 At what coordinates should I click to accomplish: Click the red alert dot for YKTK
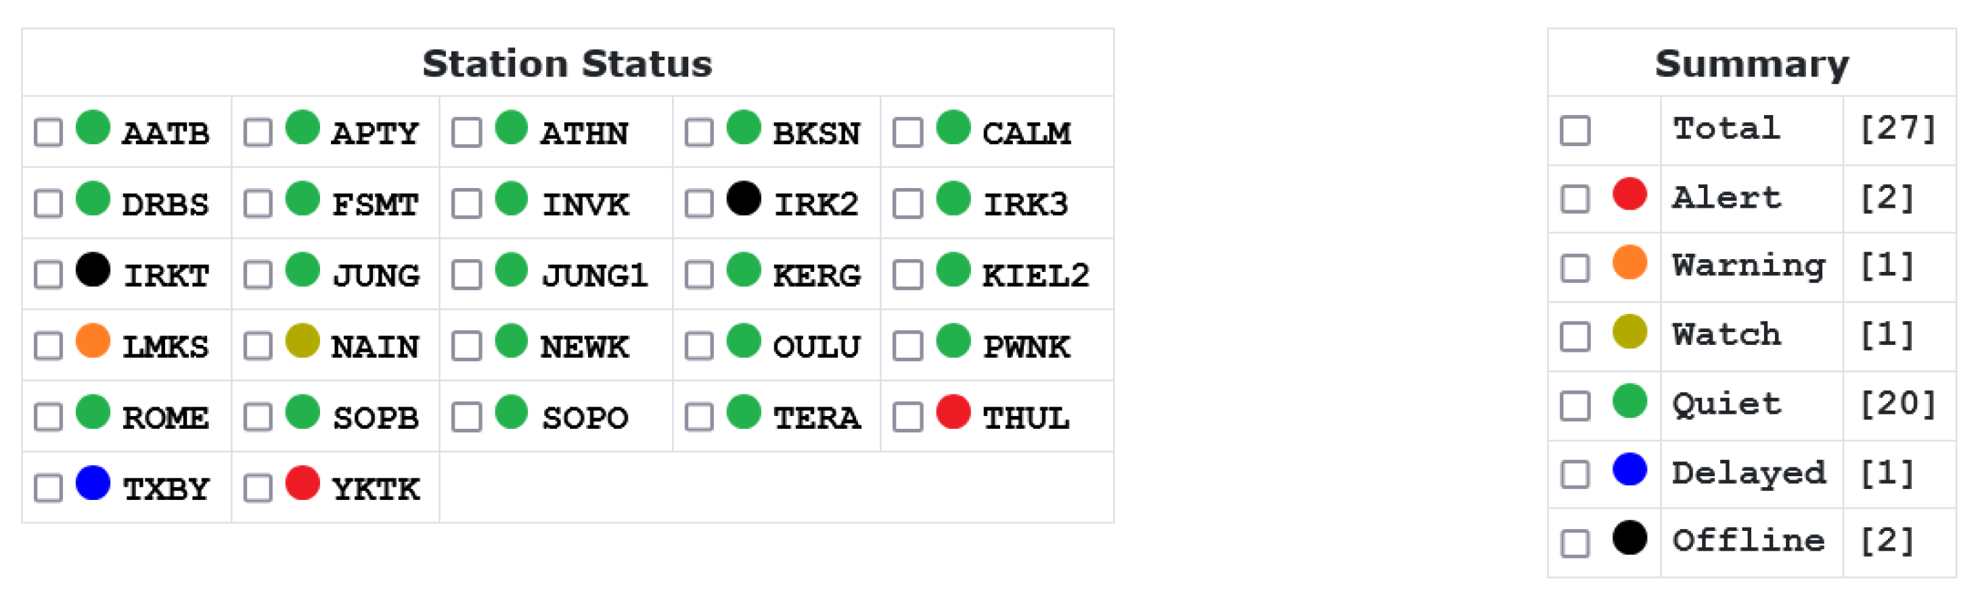[x=302, y=483]
